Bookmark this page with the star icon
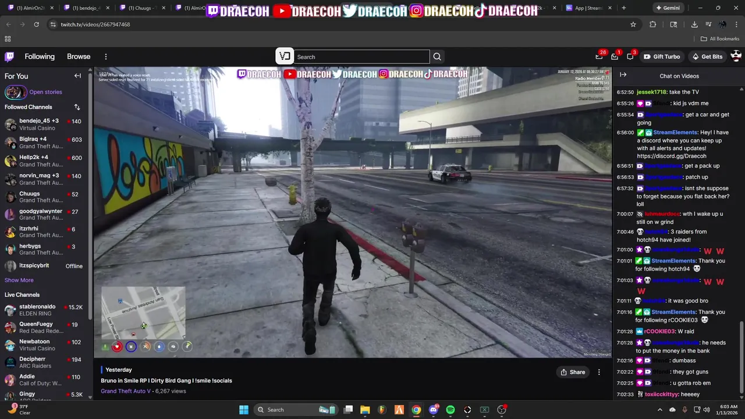 tap(633, 24)
